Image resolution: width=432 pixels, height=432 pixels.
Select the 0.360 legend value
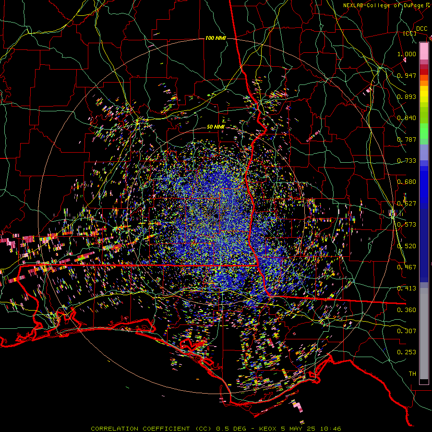[x=407, y=310]
